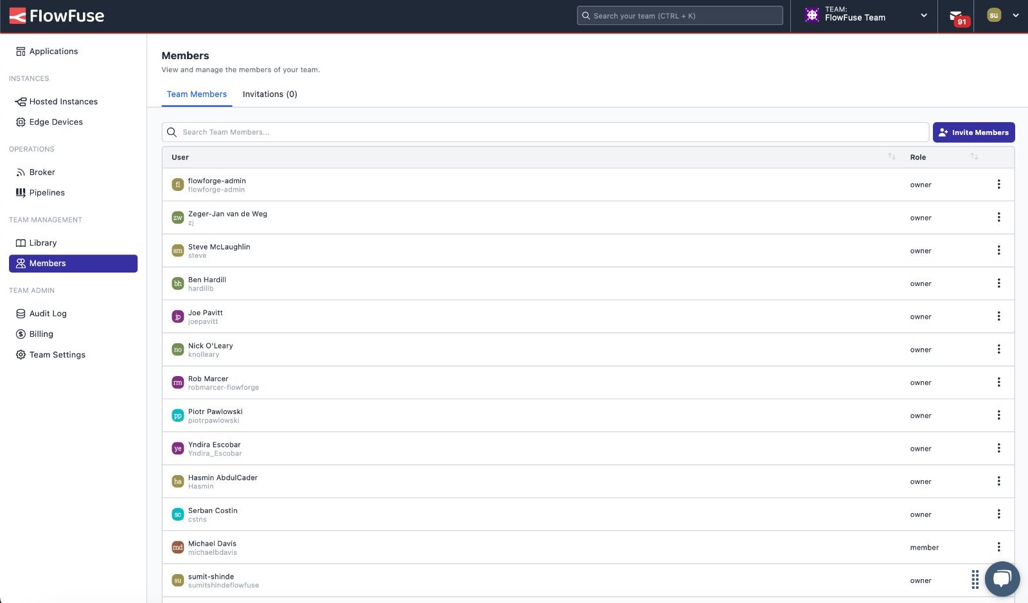This screenshot has height=603, width=1028.
Task: Sort the members by Role
Action: click(x=975, y=156)
